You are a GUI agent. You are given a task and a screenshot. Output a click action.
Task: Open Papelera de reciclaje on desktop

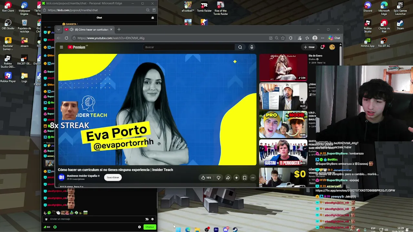(x=24, y=26)
